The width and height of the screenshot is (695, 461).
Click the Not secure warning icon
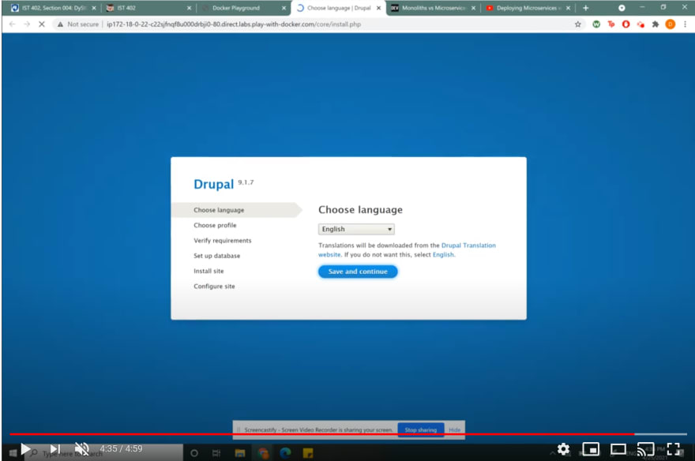tap(60, 24)
